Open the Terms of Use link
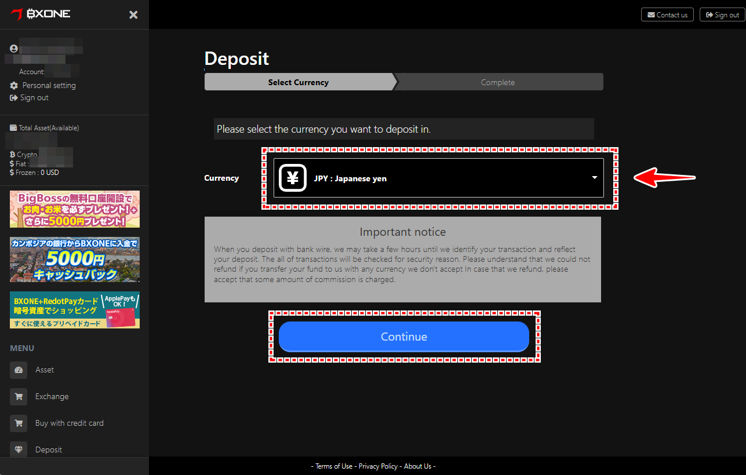The width and height of the screenshot is (746, 475). [x=334, y=466]
